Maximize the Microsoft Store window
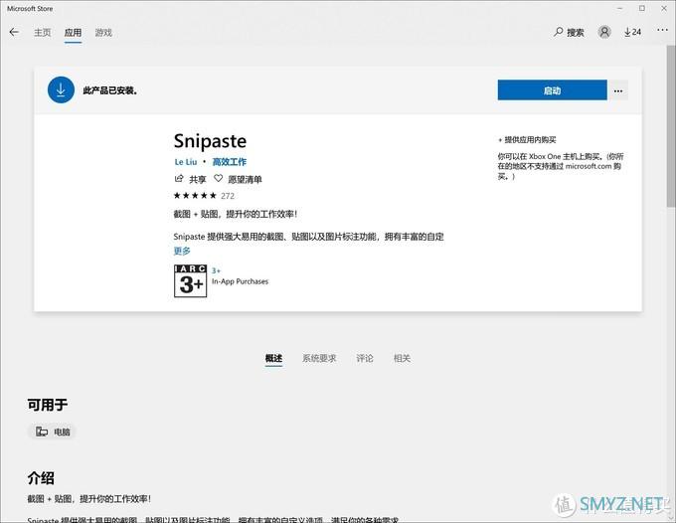Viewport: 676px width, 523px height. click(642, 8)
